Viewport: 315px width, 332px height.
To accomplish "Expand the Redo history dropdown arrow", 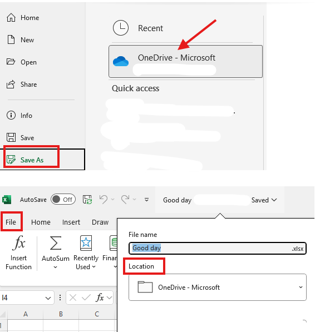I will click(134, 200).
